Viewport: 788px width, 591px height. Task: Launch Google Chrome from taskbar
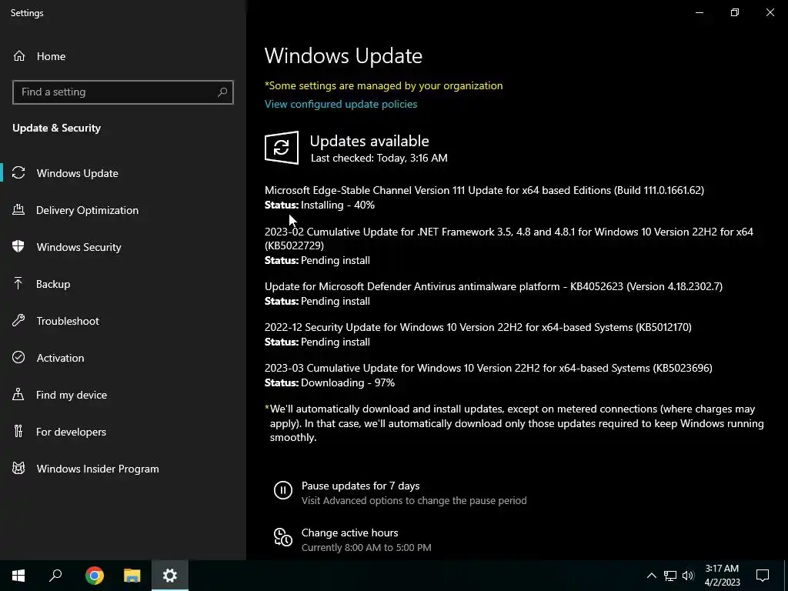(x=95, y=576)
